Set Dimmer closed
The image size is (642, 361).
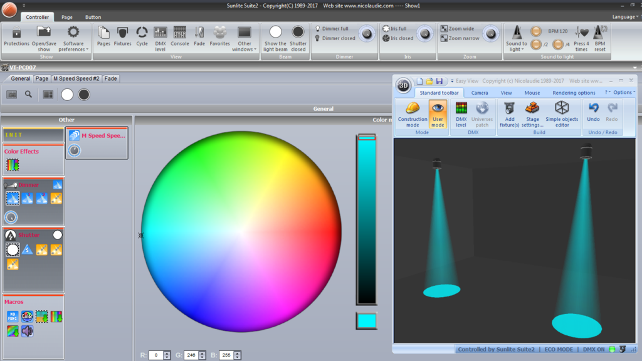tap(335, 38)
